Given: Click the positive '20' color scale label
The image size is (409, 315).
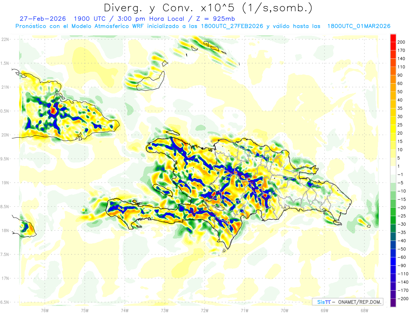Looking at the screenshot, I should [x=400, y=133].
